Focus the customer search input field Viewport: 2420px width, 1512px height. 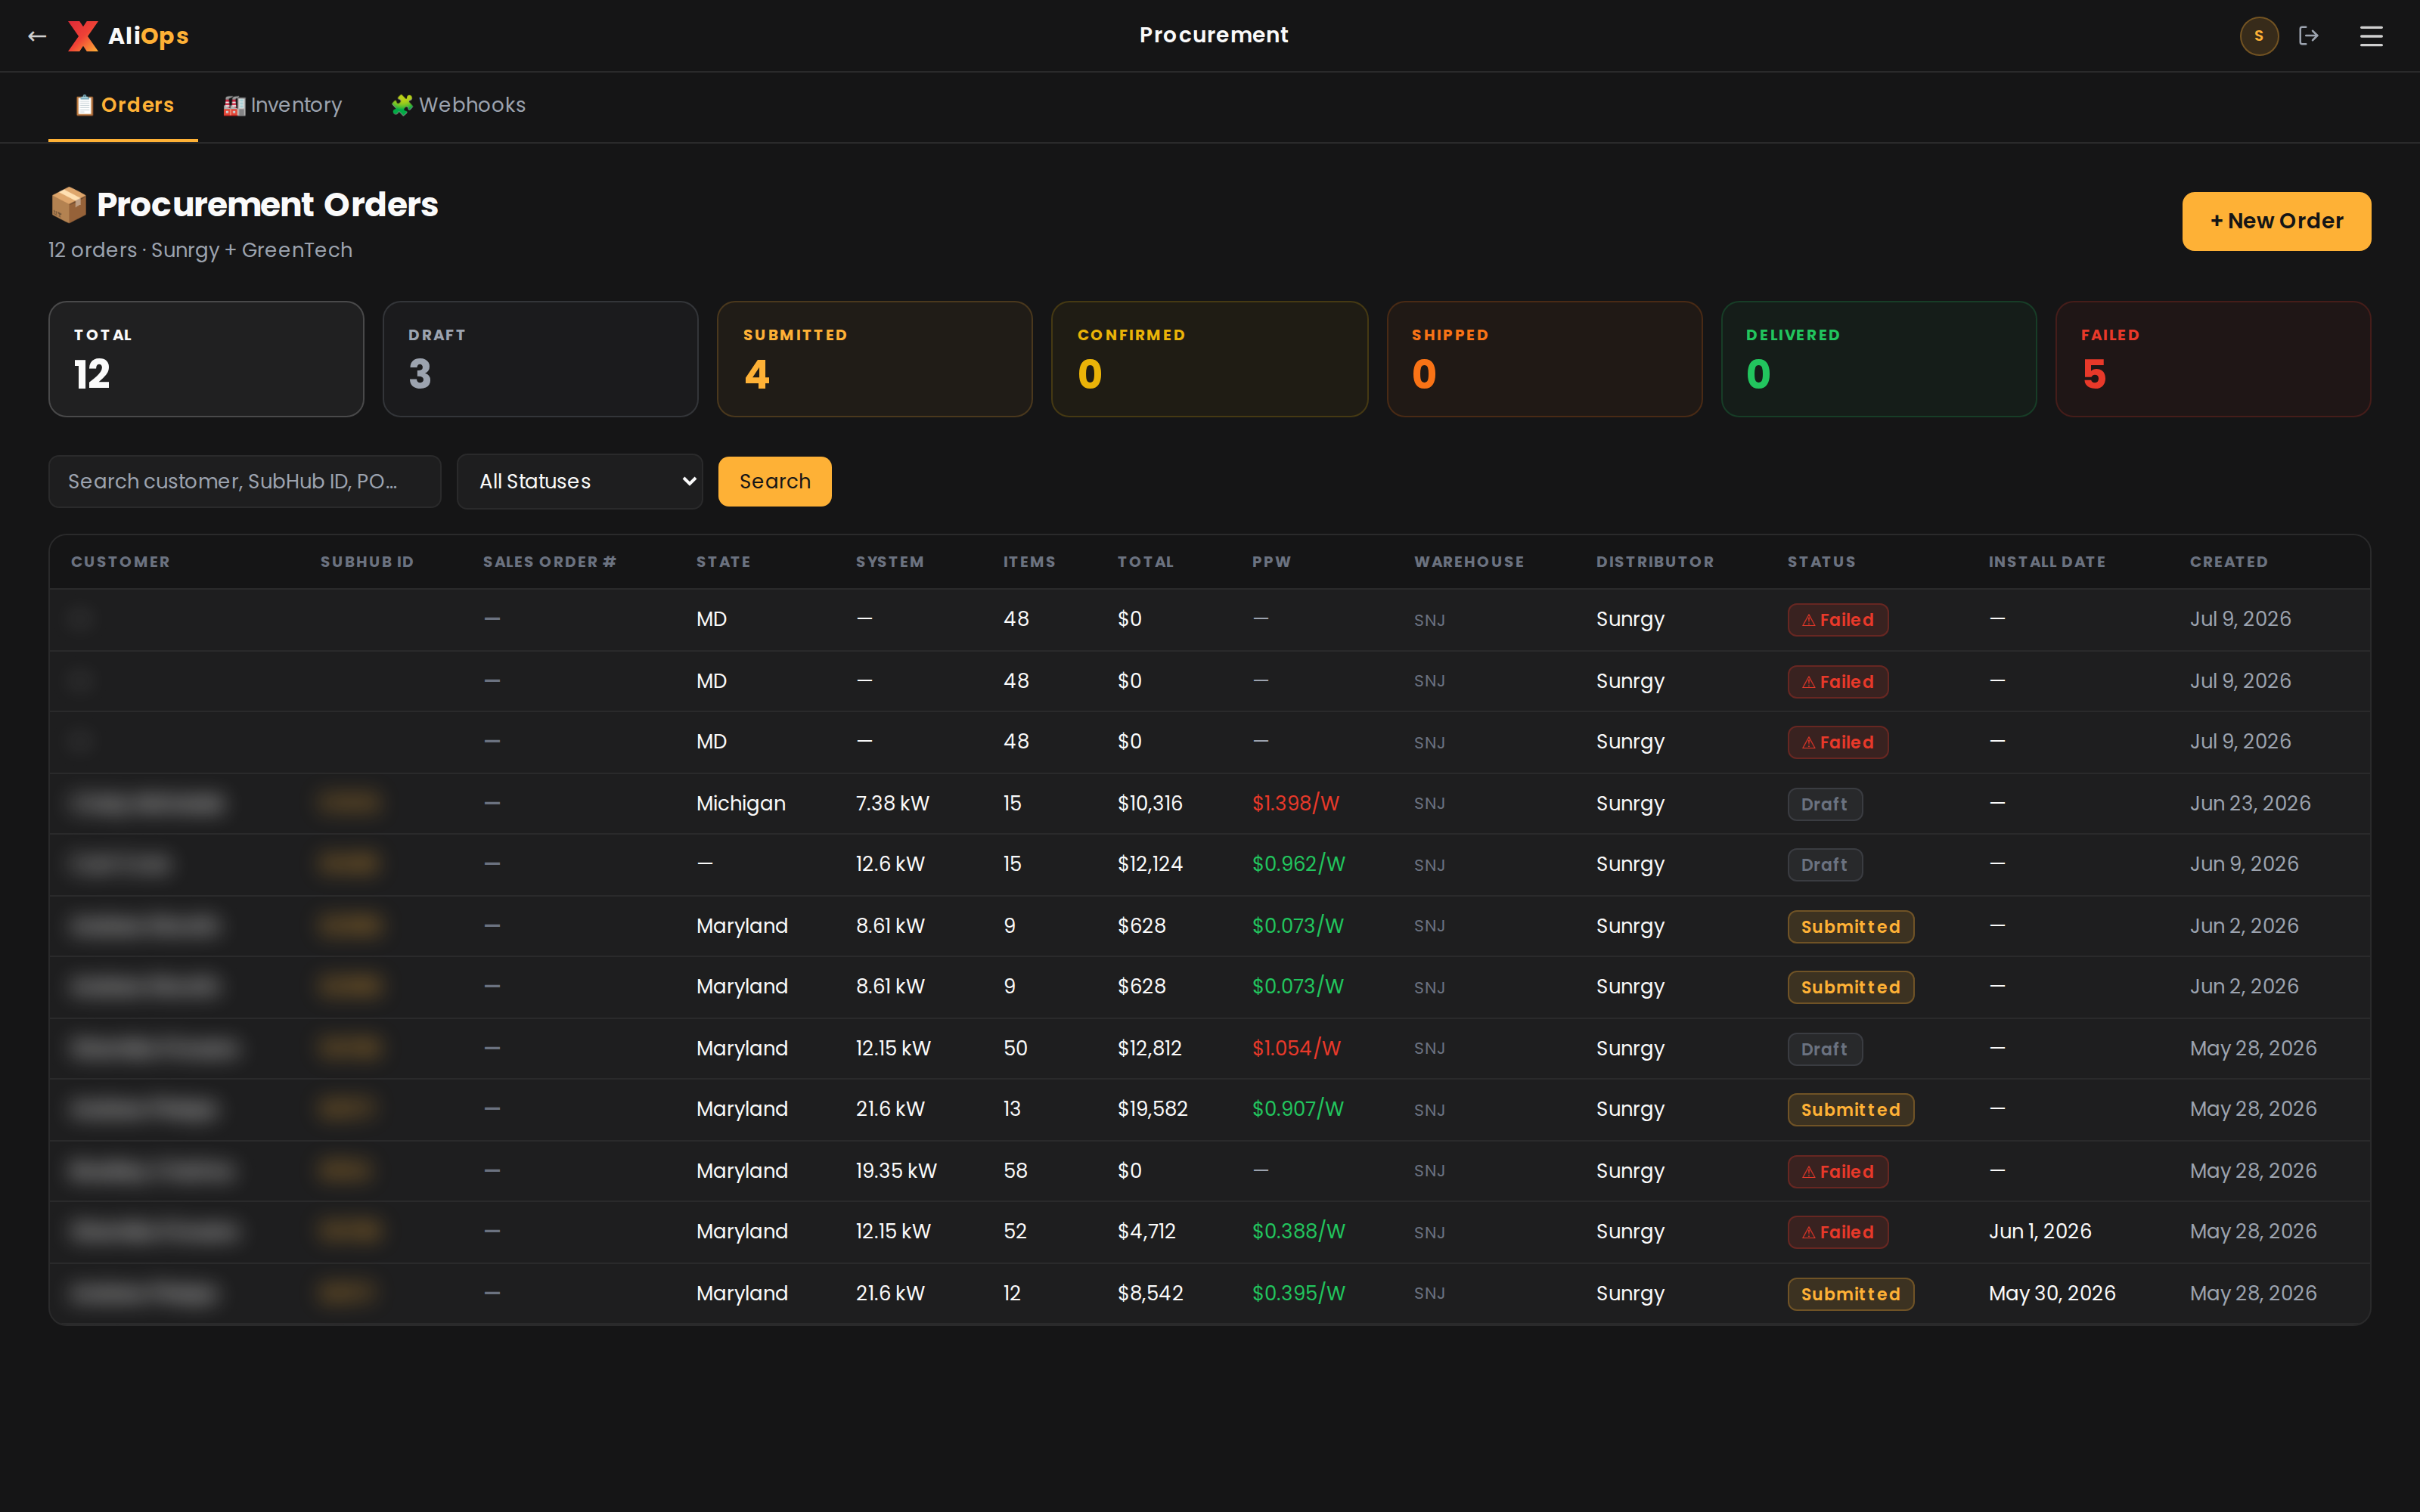[x=245, y=481]
